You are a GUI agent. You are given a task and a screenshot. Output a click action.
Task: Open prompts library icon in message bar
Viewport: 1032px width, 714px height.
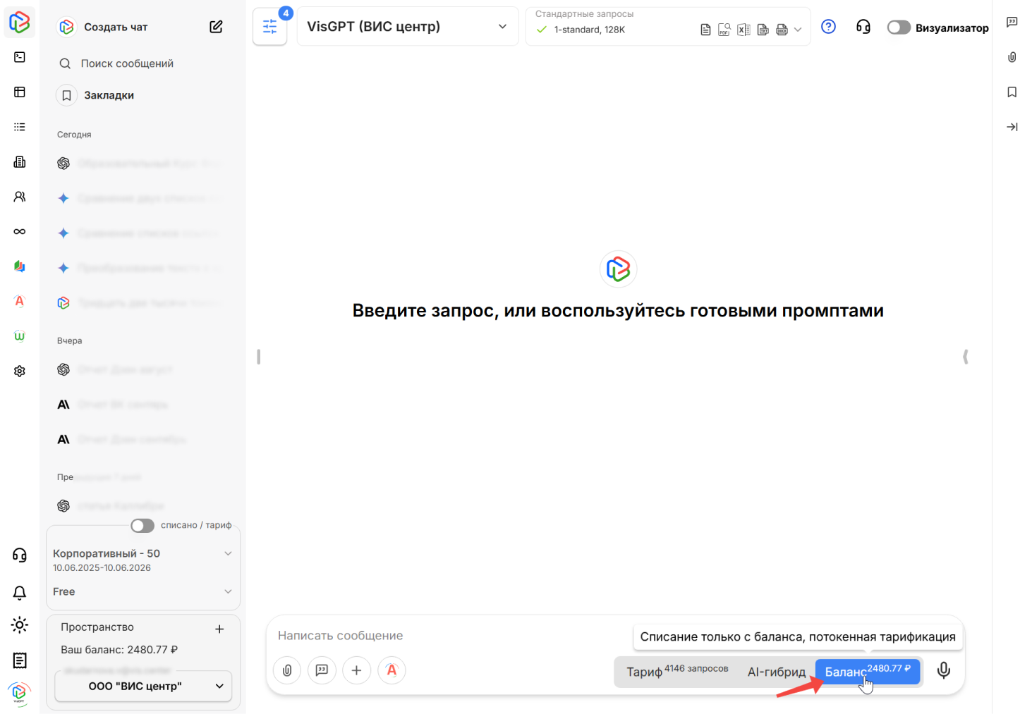322,670
